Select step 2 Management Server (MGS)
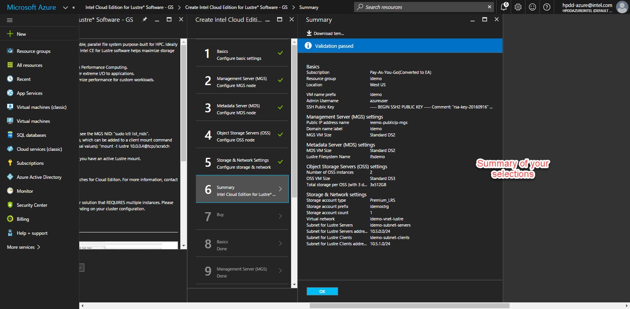 [x=242, y=80]
